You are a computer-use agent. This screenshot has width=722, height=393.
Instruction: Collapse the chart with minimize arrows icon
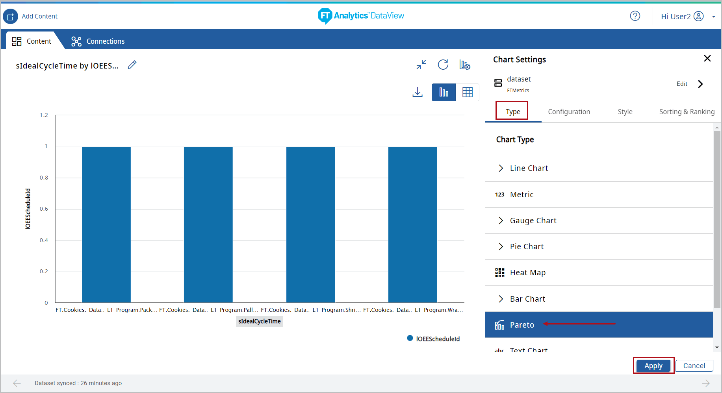click(x=421, y=65)
